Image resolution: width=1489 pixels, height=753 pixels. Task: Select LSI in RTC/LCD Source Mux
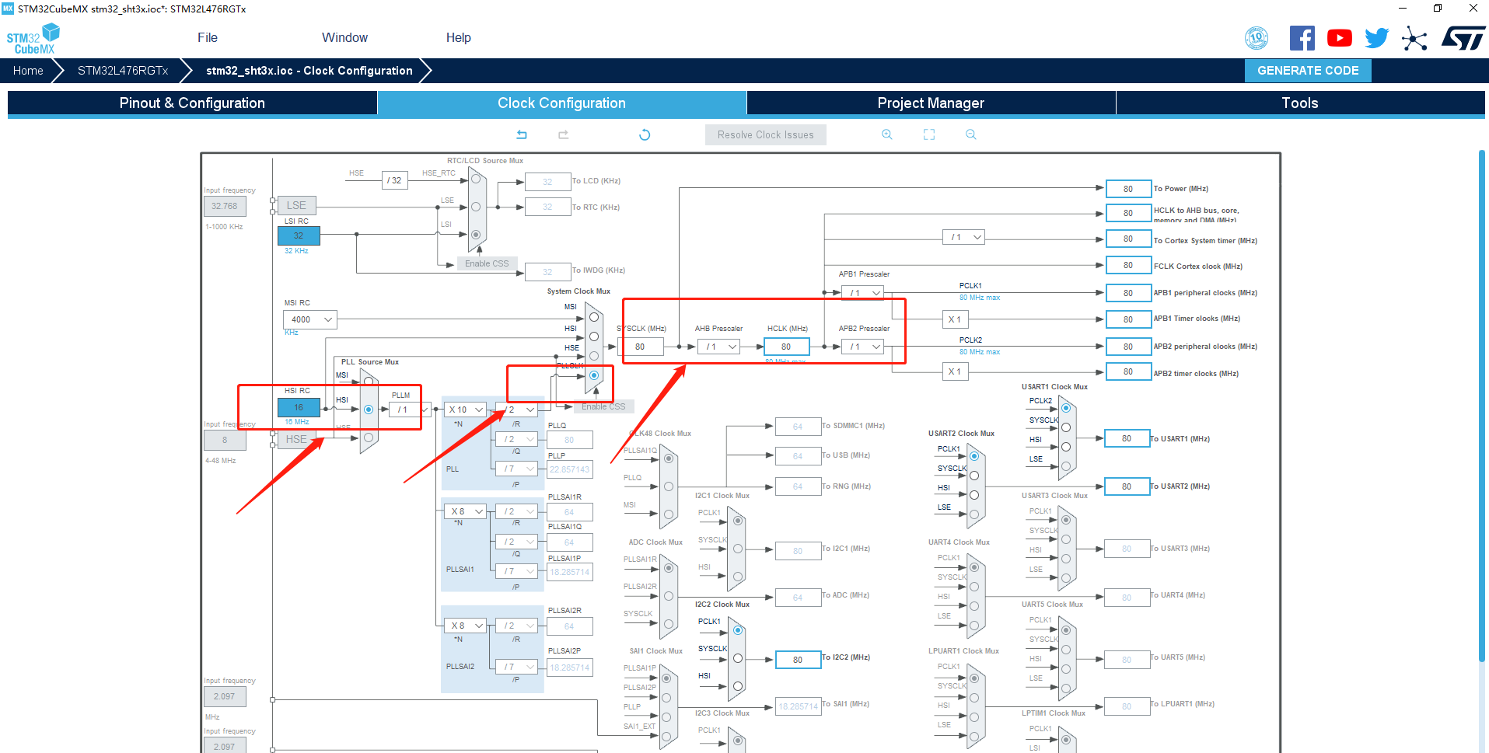[476, 235]
